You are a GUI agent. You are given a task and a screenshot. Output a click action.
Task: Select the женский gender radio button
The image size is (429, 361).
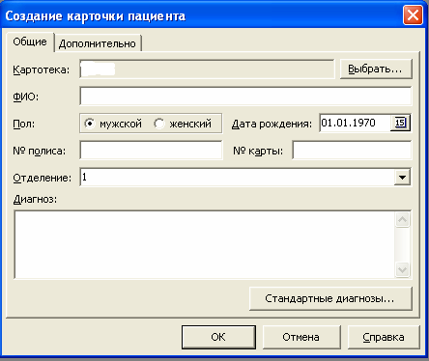coord(159,124)
